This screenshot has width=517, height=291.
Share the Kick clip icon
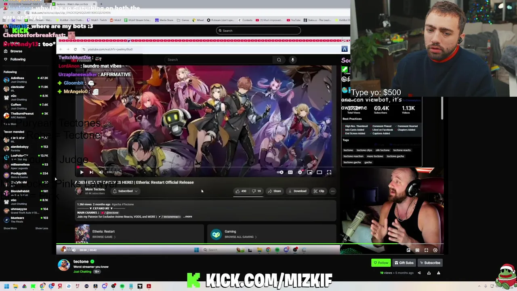tap(419, 273)
